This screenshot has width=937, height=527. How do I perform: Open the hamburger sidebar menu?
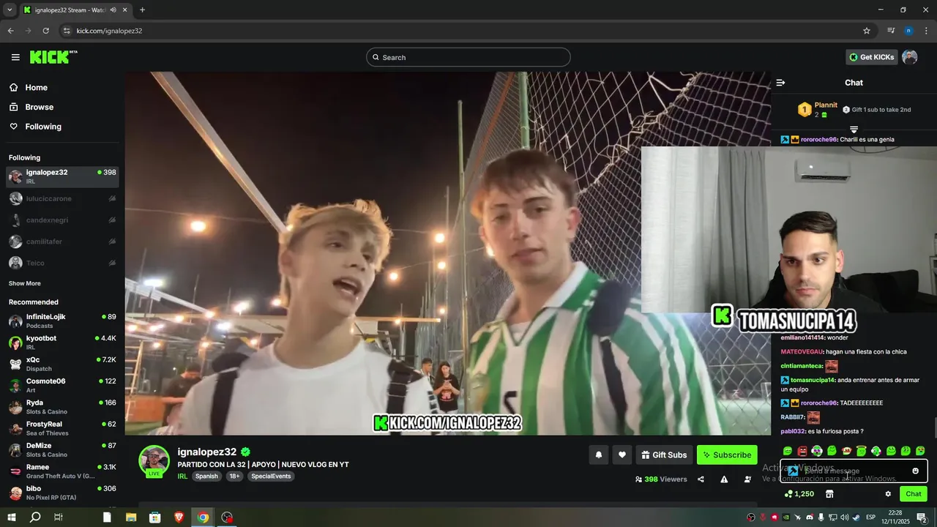click(15, 57)
